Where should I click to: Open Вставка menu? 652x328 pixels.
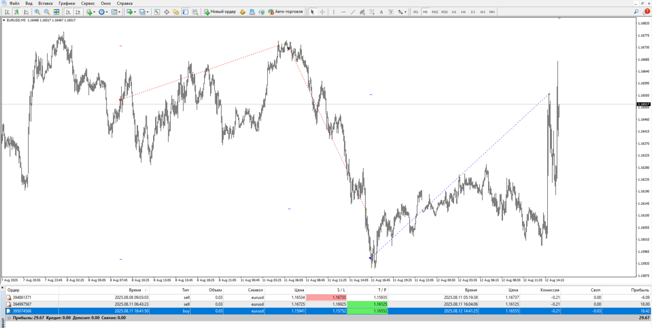pos(45,3)
